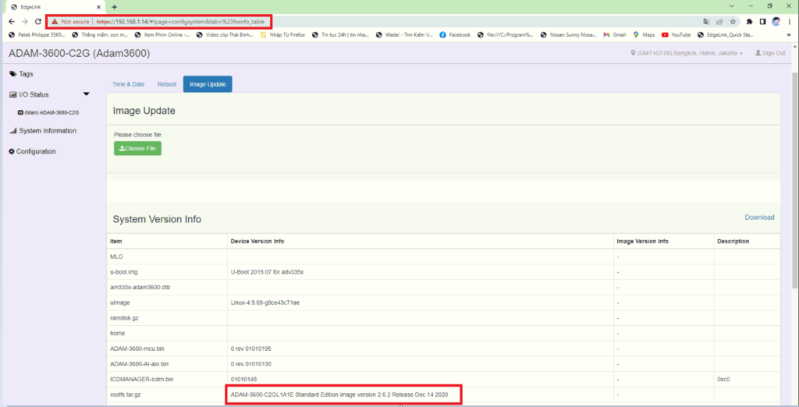Select (Main) ADAM-3600-C2G sidebar item
The width and height of the screenshot is (799, 407).
pos(48,112)
